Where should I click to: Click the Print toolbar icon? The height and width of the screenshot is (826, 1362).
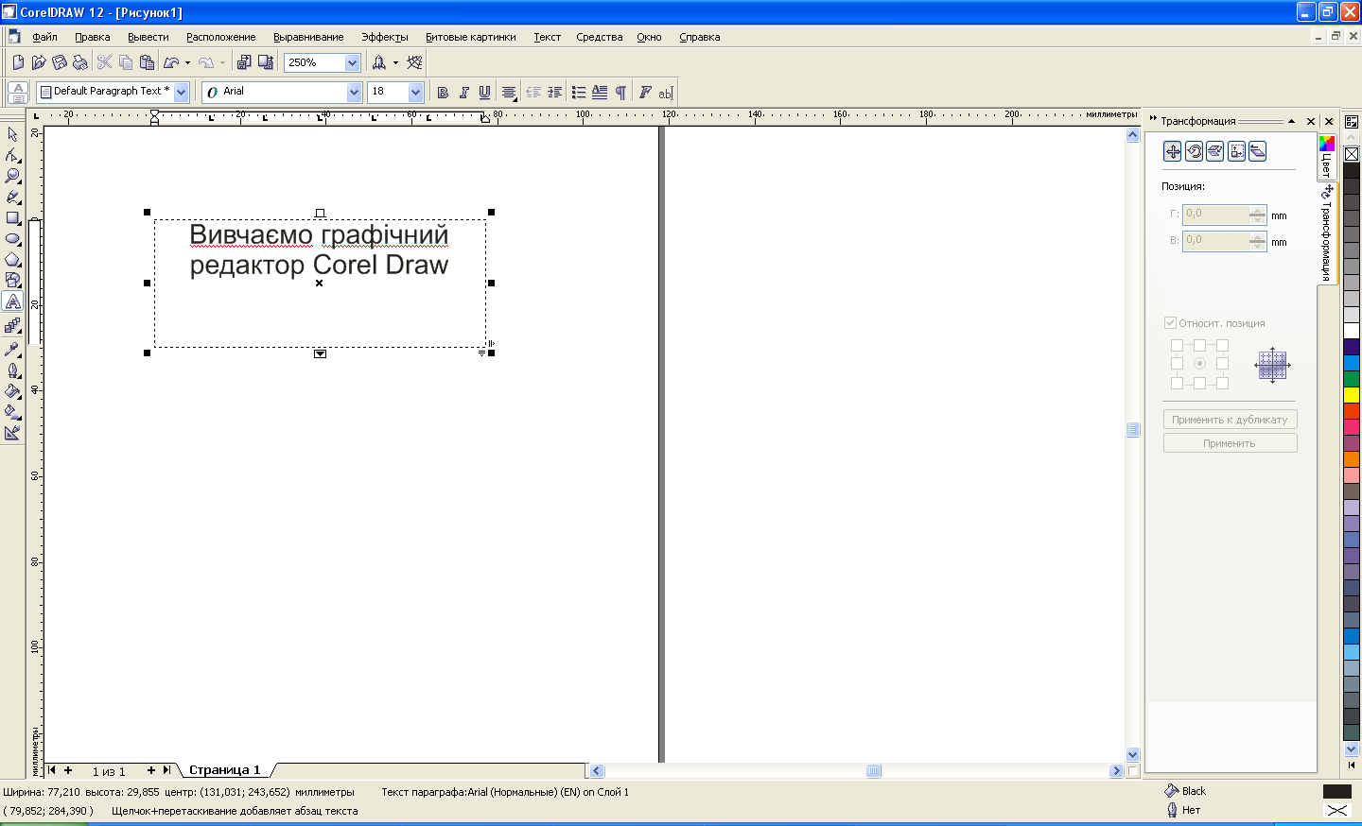click(80, 62)
